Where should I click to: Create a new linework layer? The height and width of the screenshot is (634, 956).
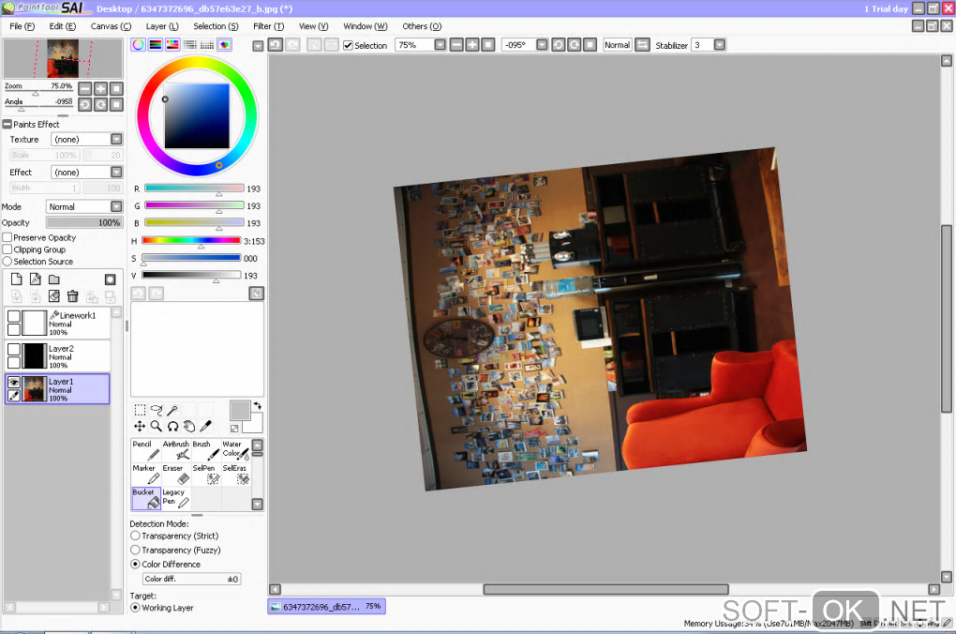tap(36, 279)
